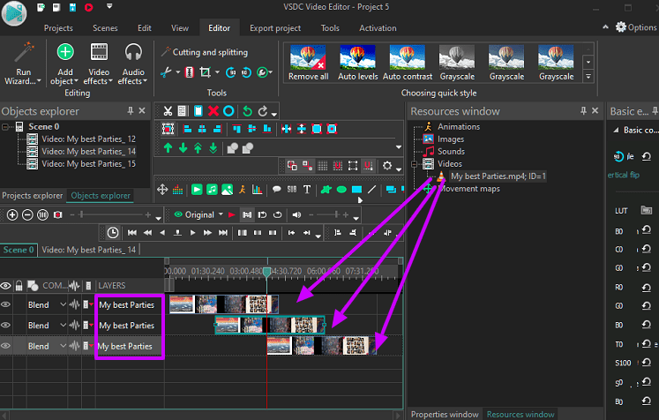Open the Audio effects menu
659x420 pixels.
[x=133, y=63]
